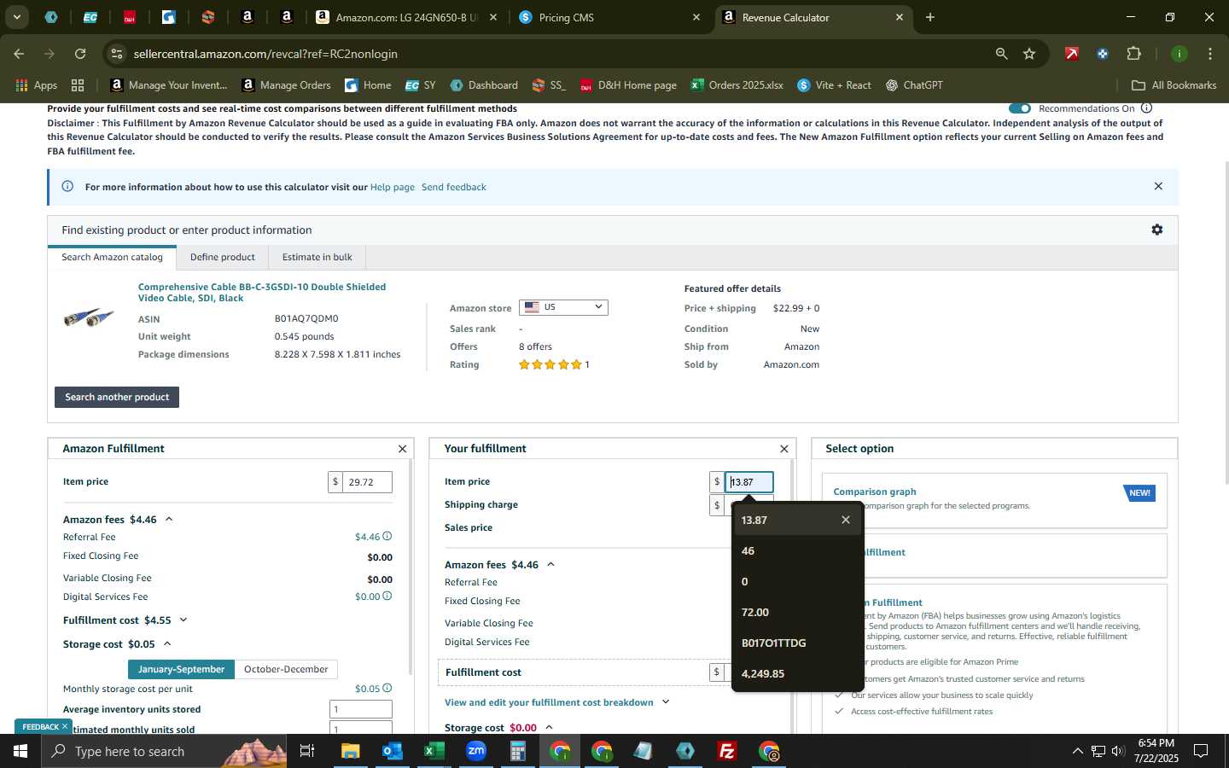Switch to the Estimate in bulk tab
The height and width of the screenshot is (768, 1229).
317,257
